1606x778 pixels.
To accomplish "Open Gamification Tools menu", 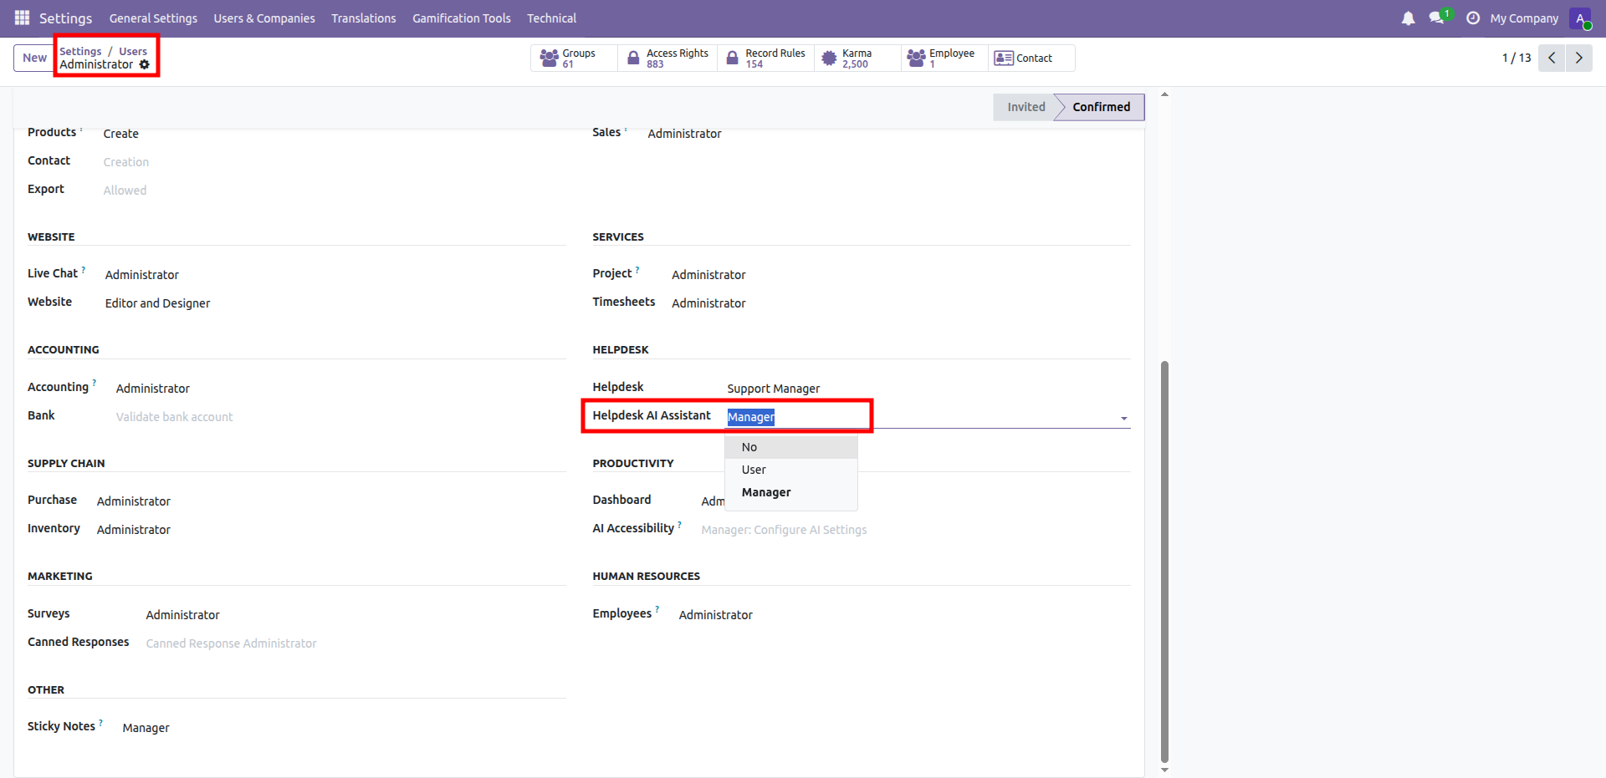I will tap(462, 18).
